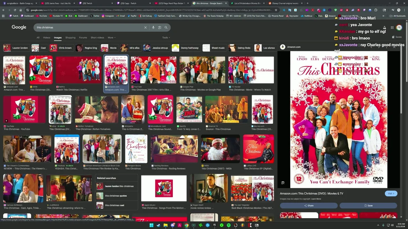Image resolution: width=408 pixels, height=229 pixels.
Task: Open Spotify from the taskbar
Action: click(x=229, y=225)
